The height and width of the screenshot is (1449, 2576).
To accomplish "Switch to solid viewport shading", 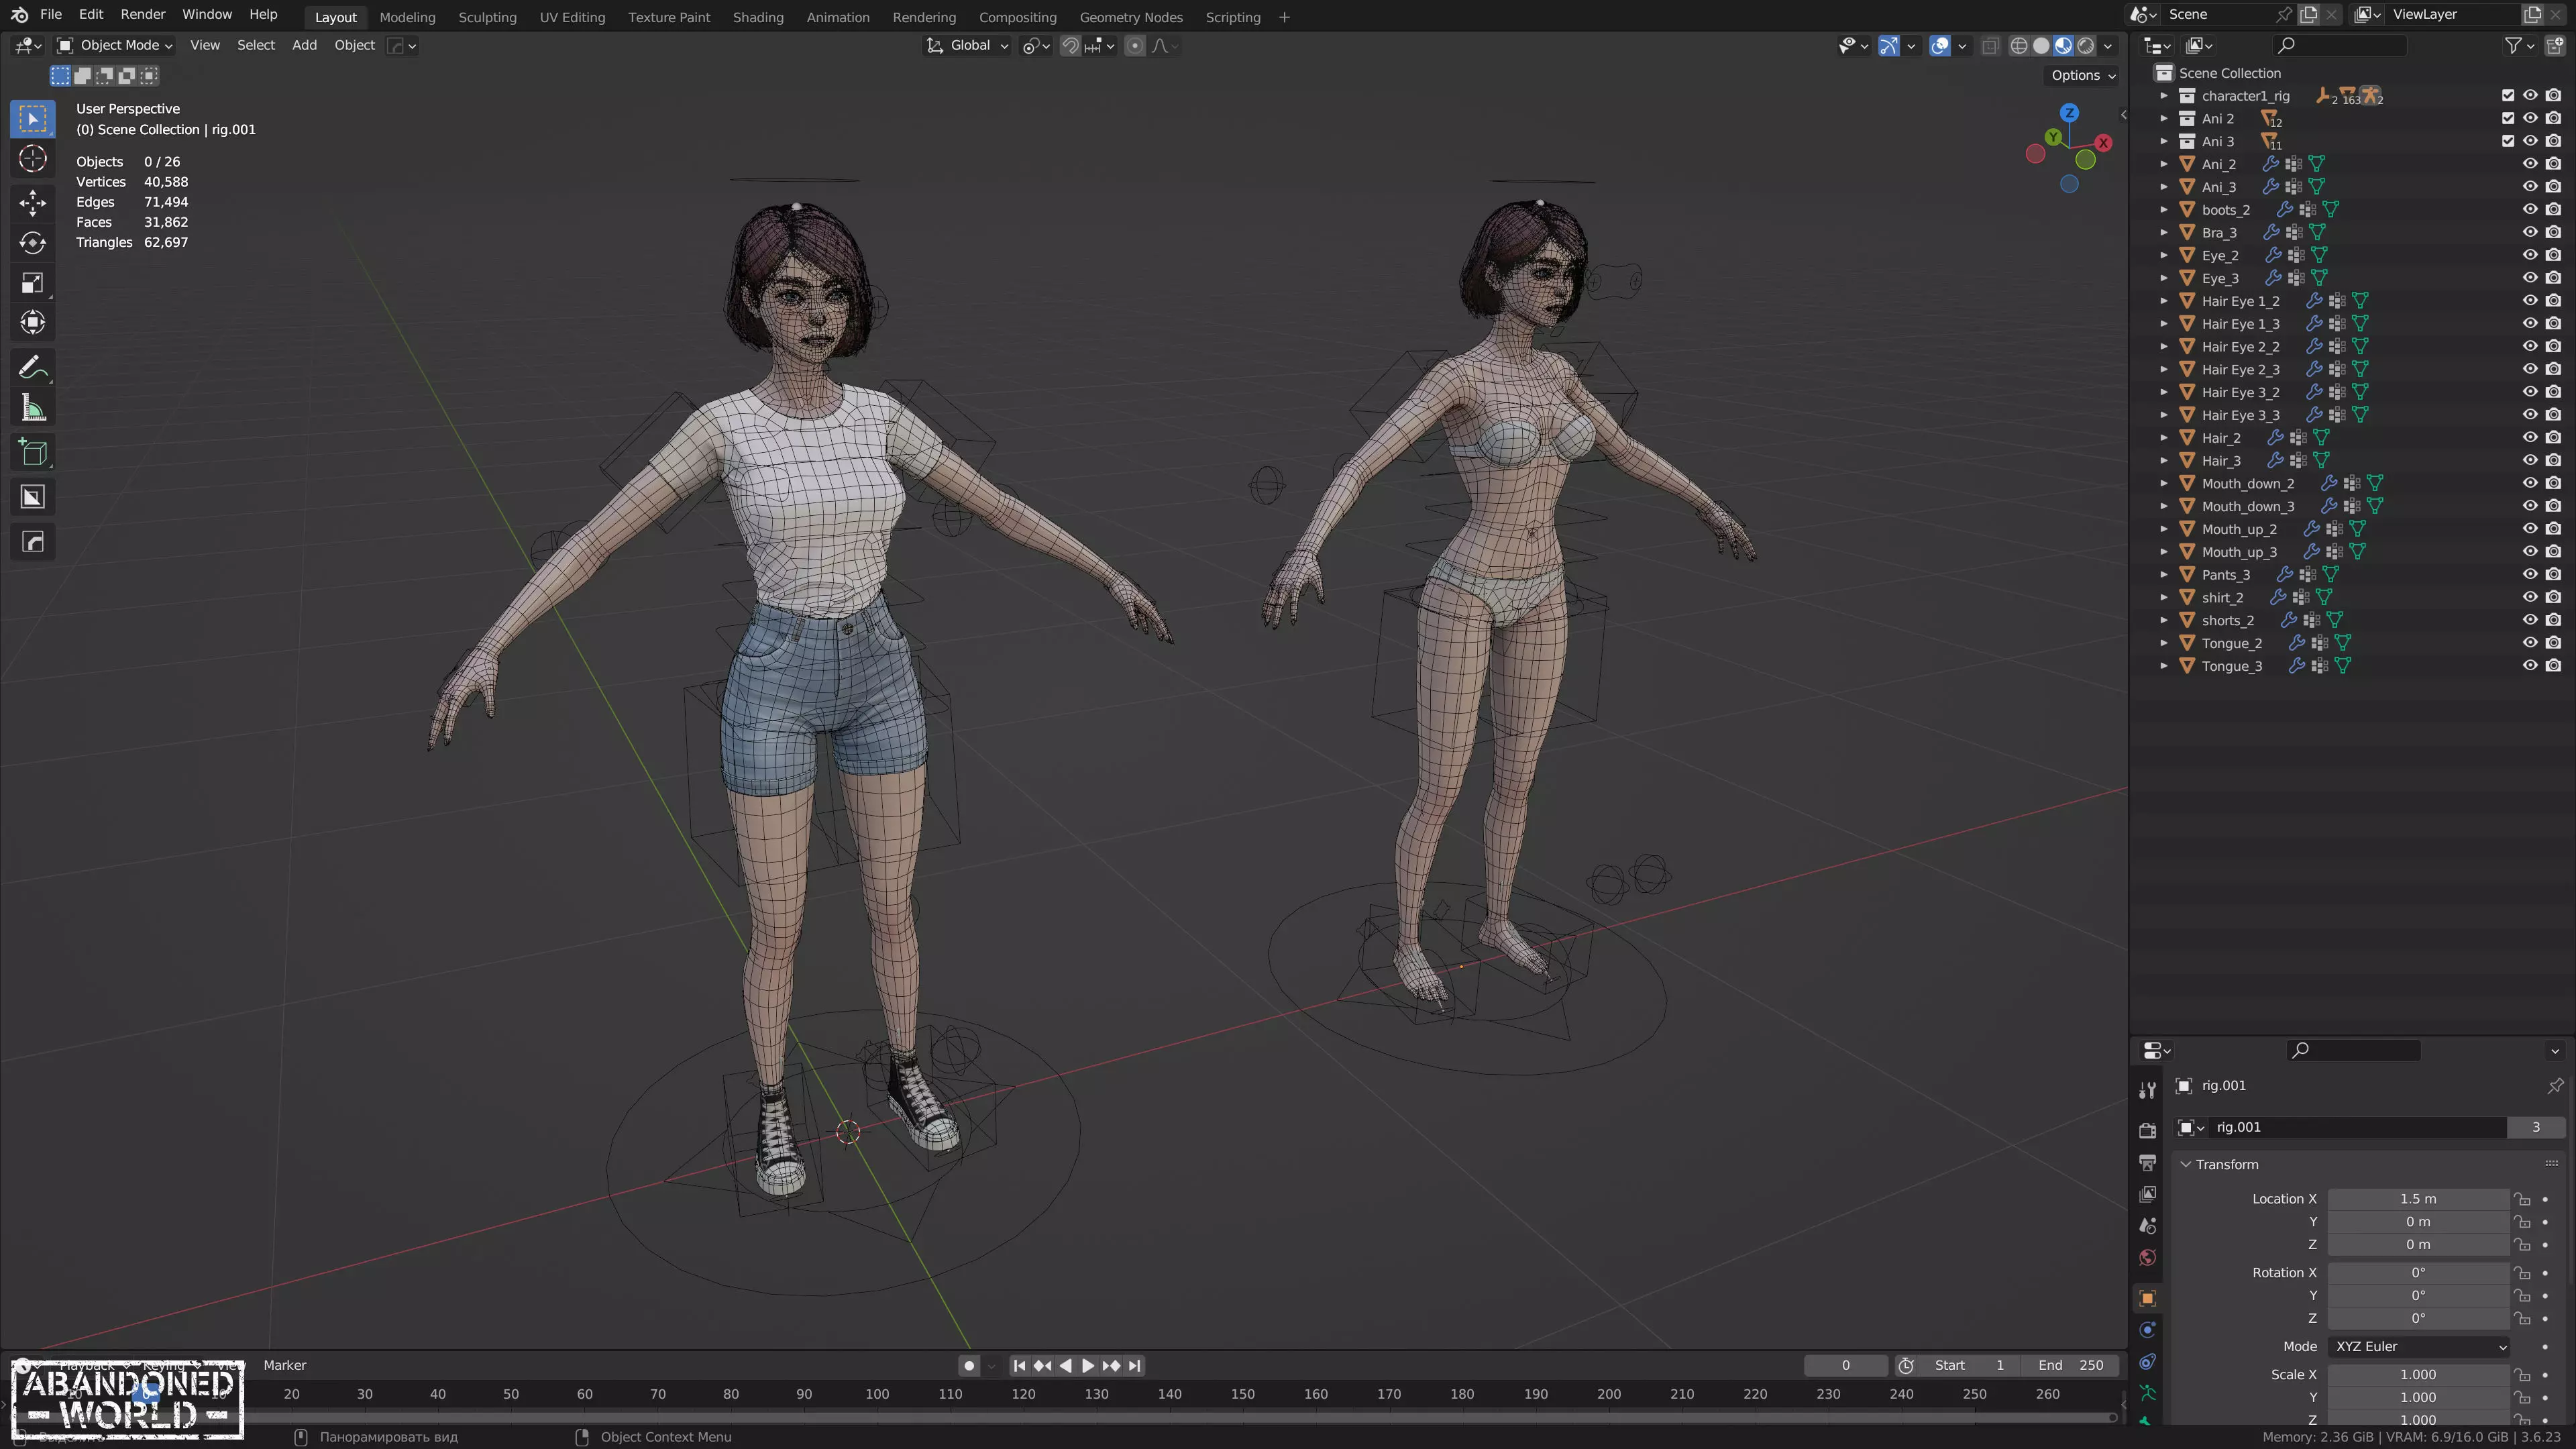I will (2041, 45).
